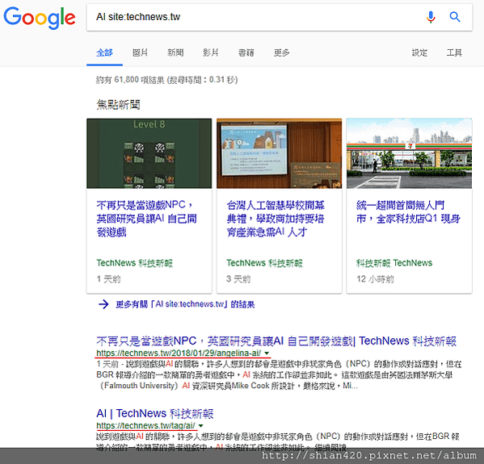Open 工具 search tools
The image size is (484, 464).
(x=454, y=52)
